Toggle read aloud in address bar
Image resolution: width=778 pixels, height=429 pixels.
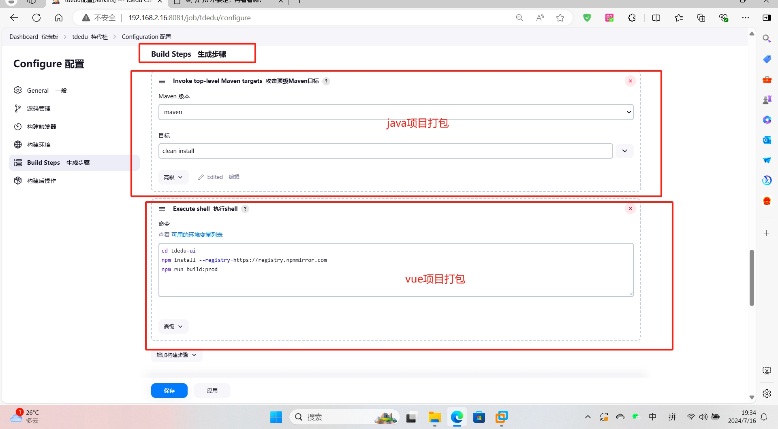540,18
